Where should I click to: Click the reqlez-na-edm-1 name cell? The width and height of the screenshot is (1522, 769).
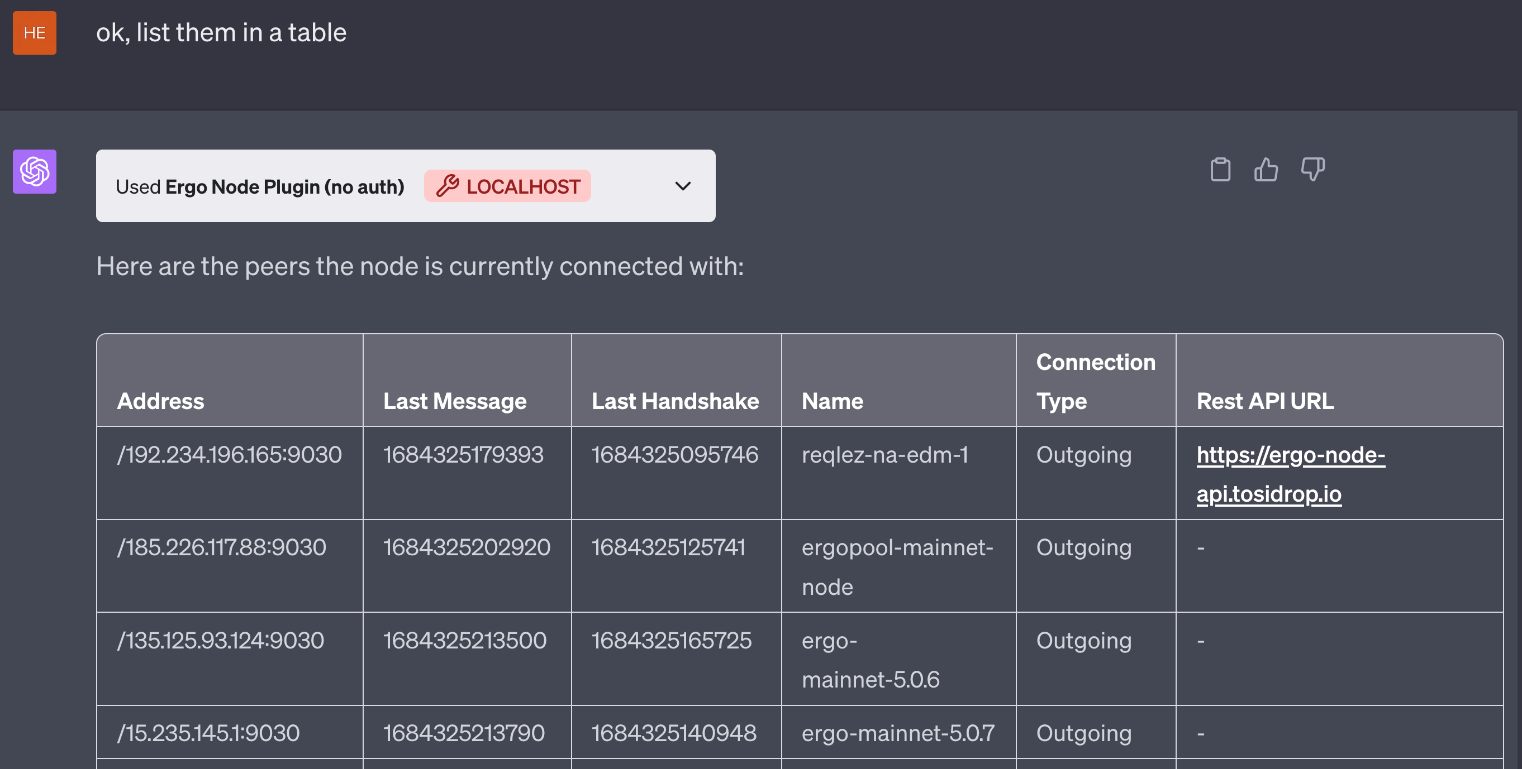884,454
